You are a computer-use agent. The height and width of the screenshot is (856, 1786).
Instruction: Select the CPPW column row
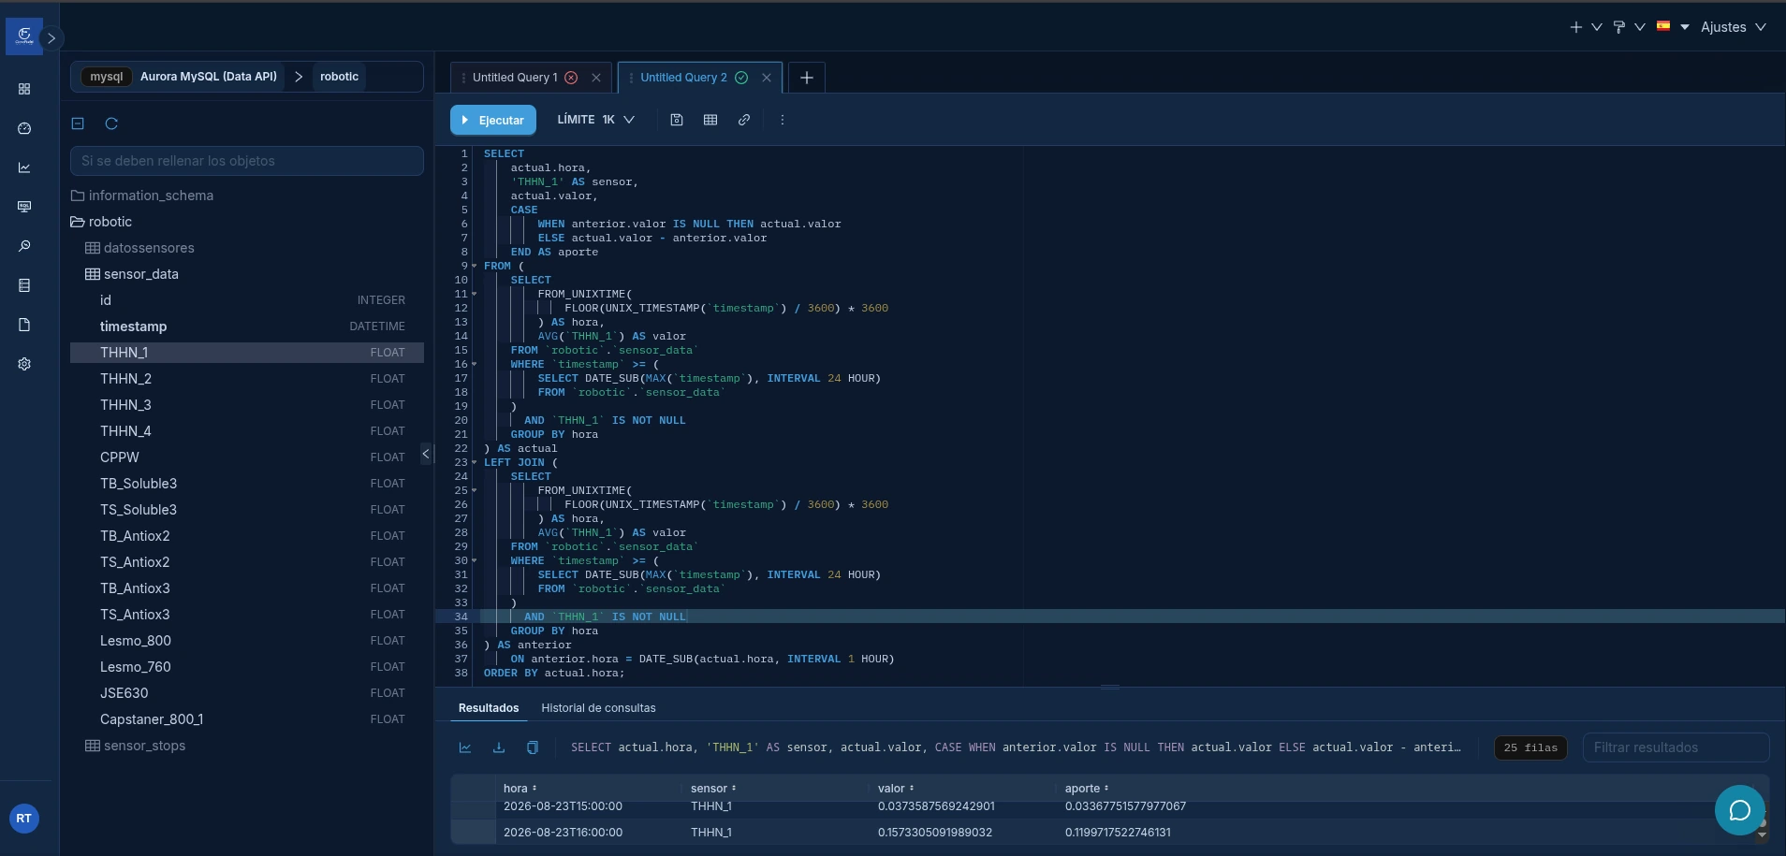point(247,457)
